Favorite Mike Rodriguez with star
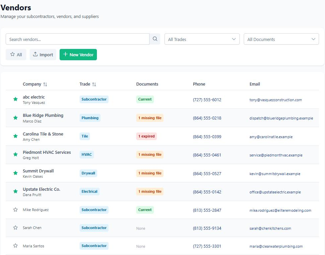This screenshot has height=255, width=325. 15,210
